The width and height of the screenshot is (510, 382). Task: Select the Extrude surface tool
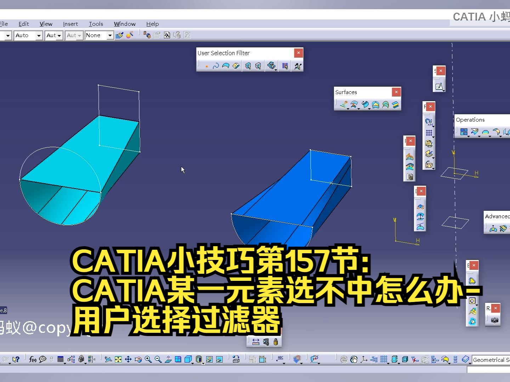pos(344,104)
